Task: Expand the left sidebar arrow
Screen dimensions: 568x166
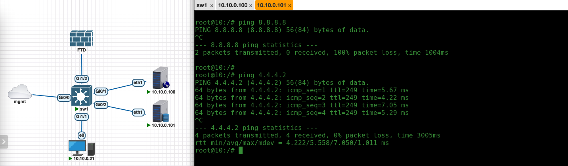Action: (x=4, y=141)
